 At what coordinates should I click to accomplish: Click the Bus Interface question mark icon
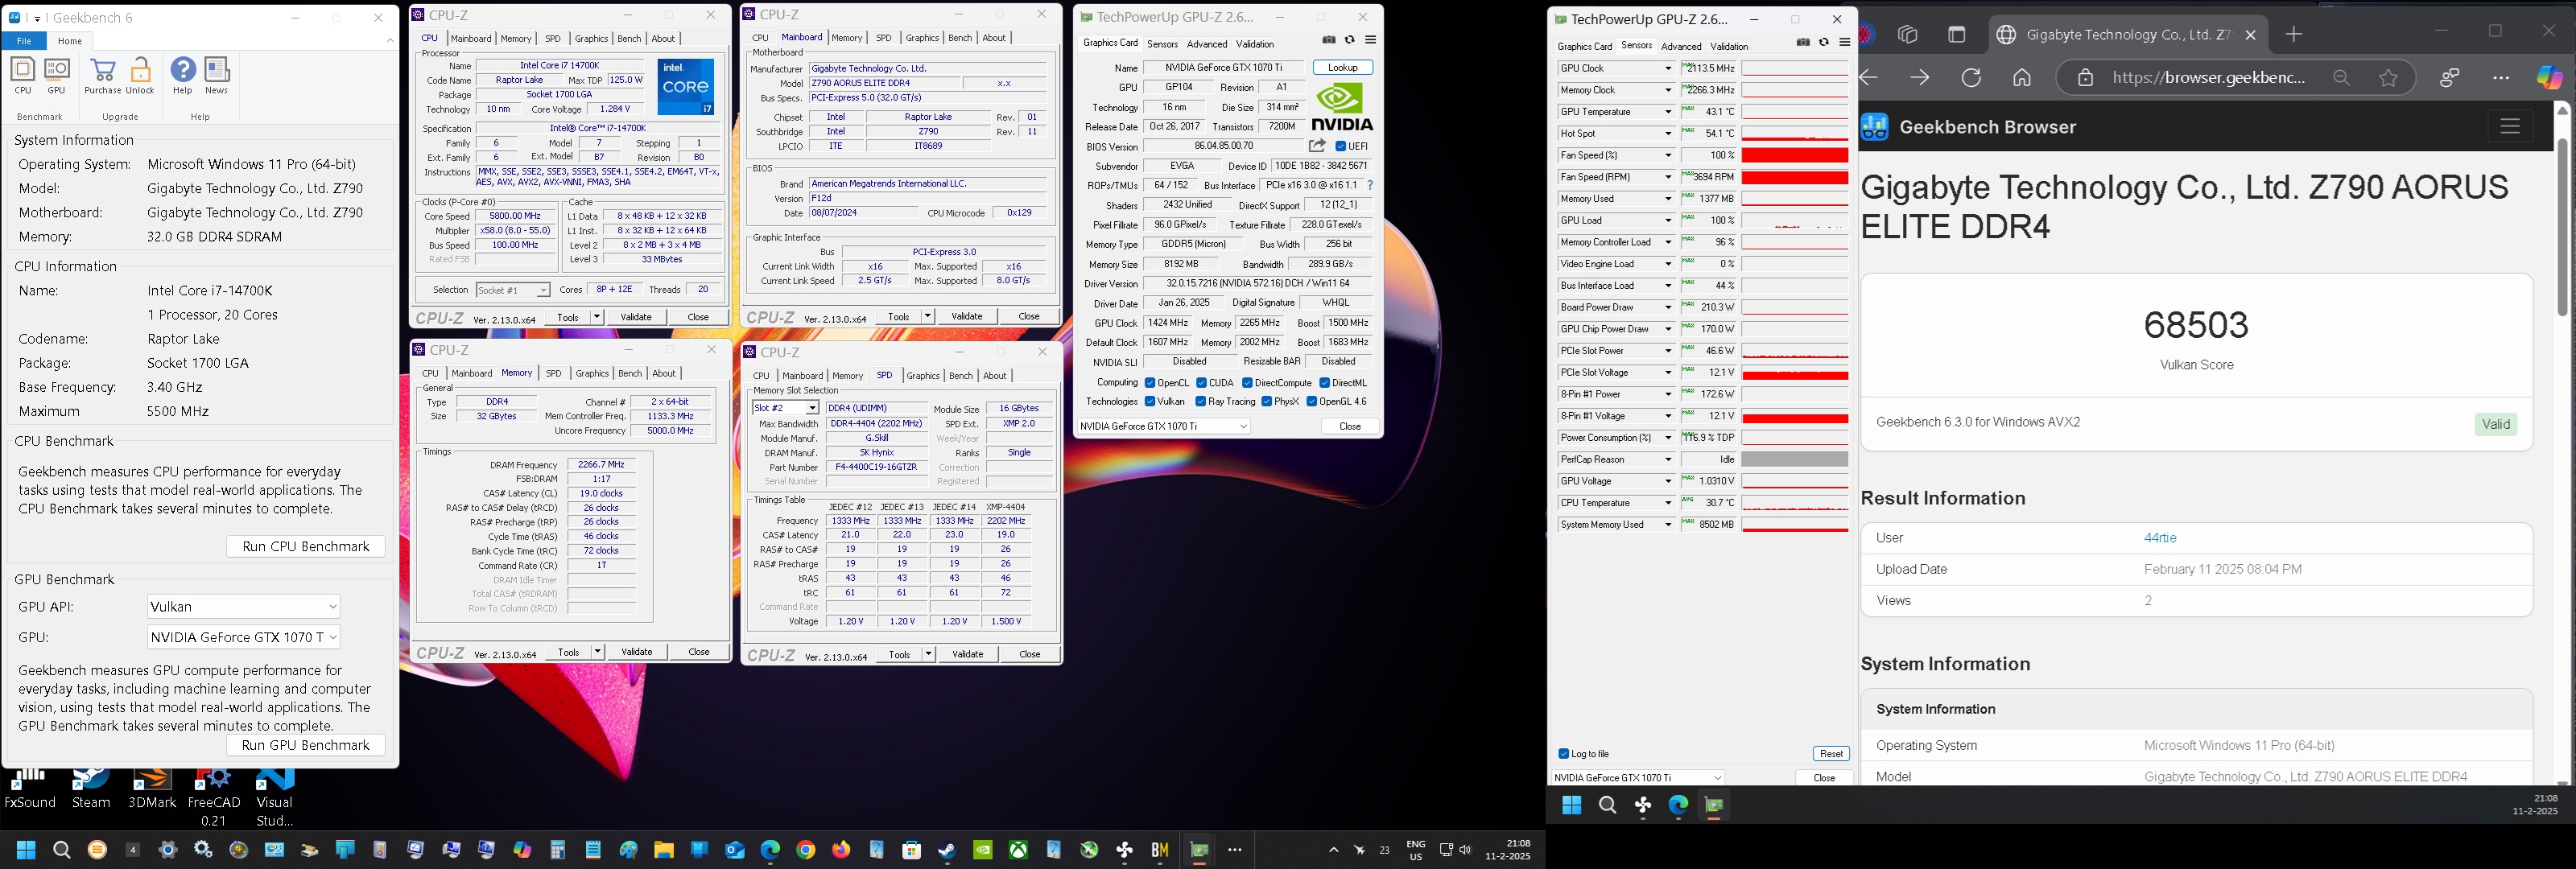[x=1370, y=185]
